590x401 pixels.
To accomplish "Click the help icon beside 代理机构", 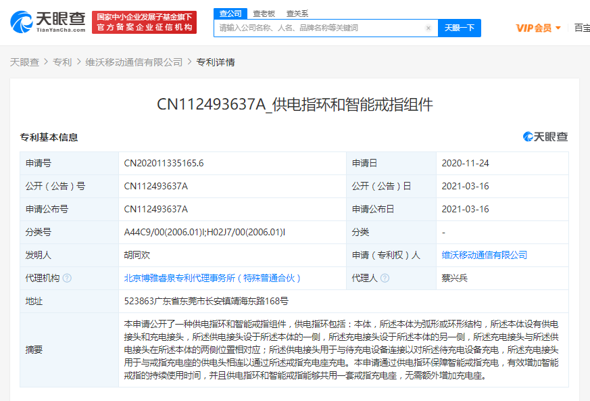I will [x=67, y=278].
